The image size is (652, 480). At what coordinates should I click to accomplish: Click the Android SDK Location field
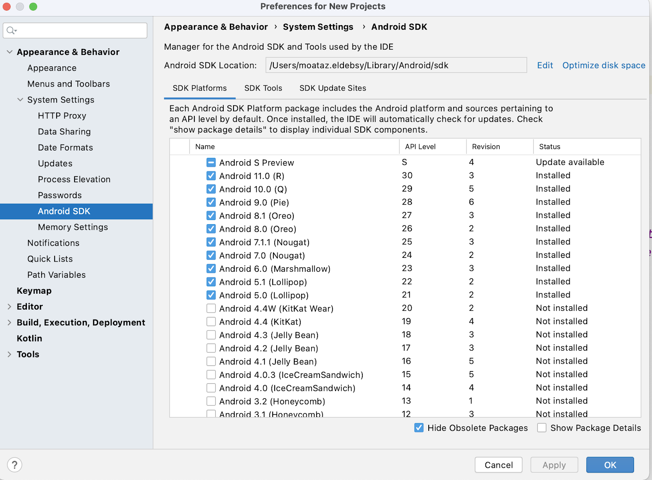pos(396,65)
